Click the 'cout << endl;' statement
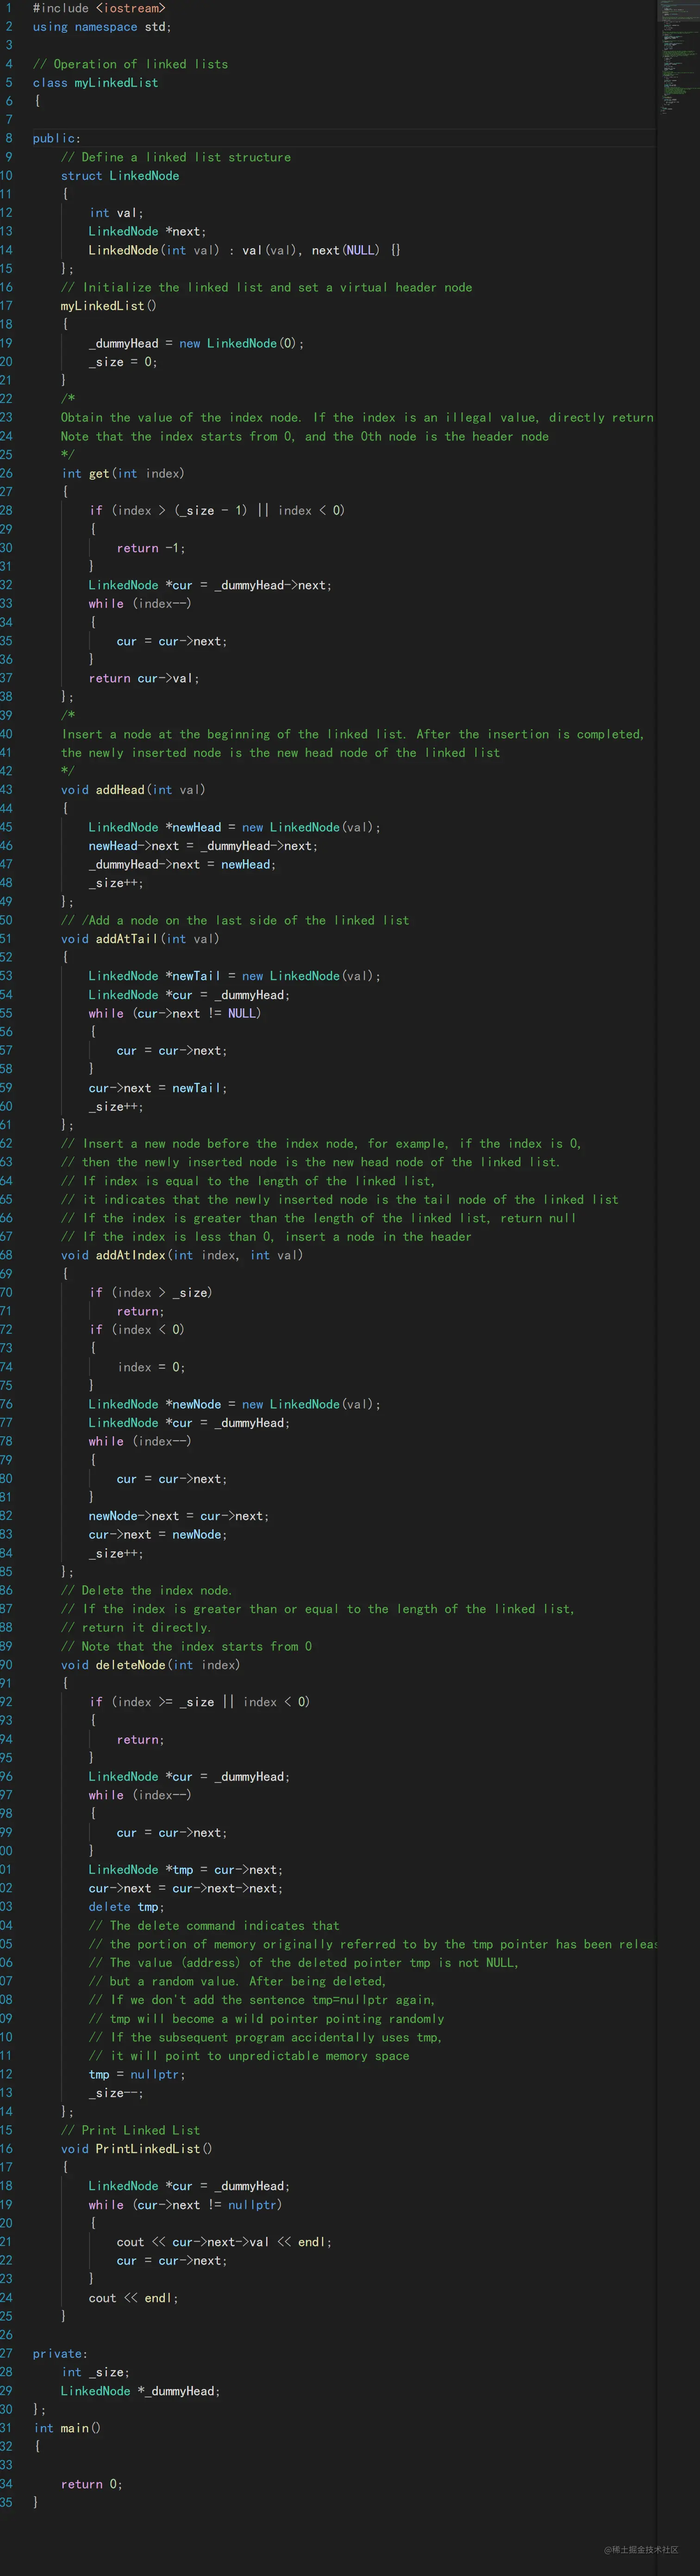This screenshot has height=2576, width=700. point(134,2299)
